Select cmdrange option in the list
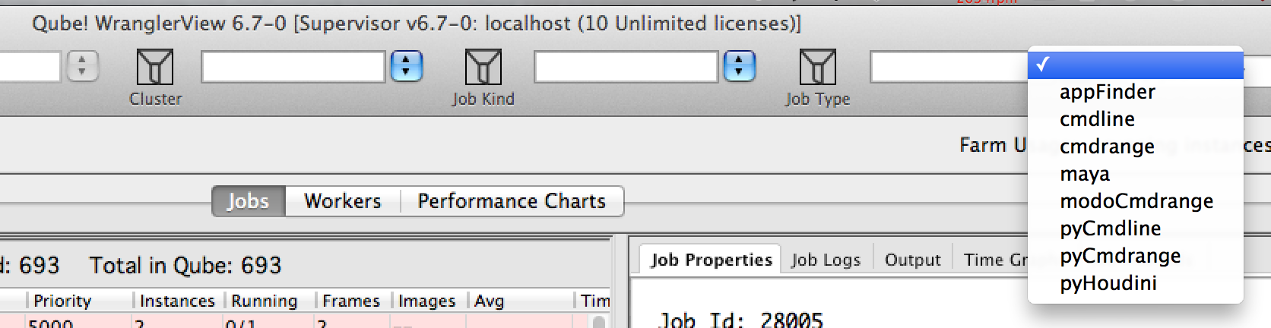 click(x=1107, y=147)
